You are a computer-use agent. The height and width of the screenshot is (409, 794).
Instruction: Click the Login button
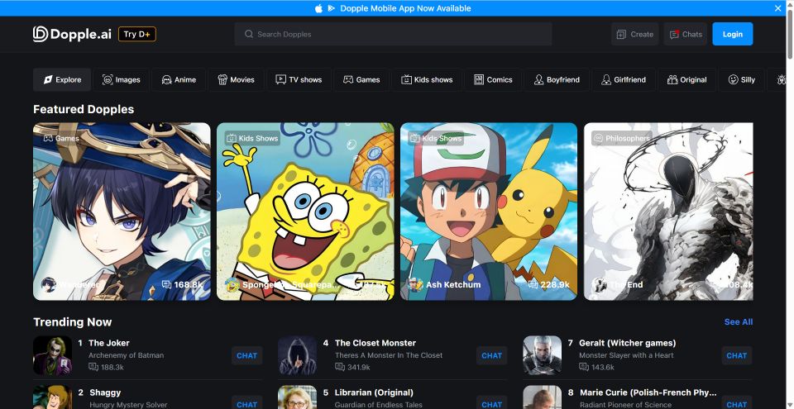click(732, 34)
